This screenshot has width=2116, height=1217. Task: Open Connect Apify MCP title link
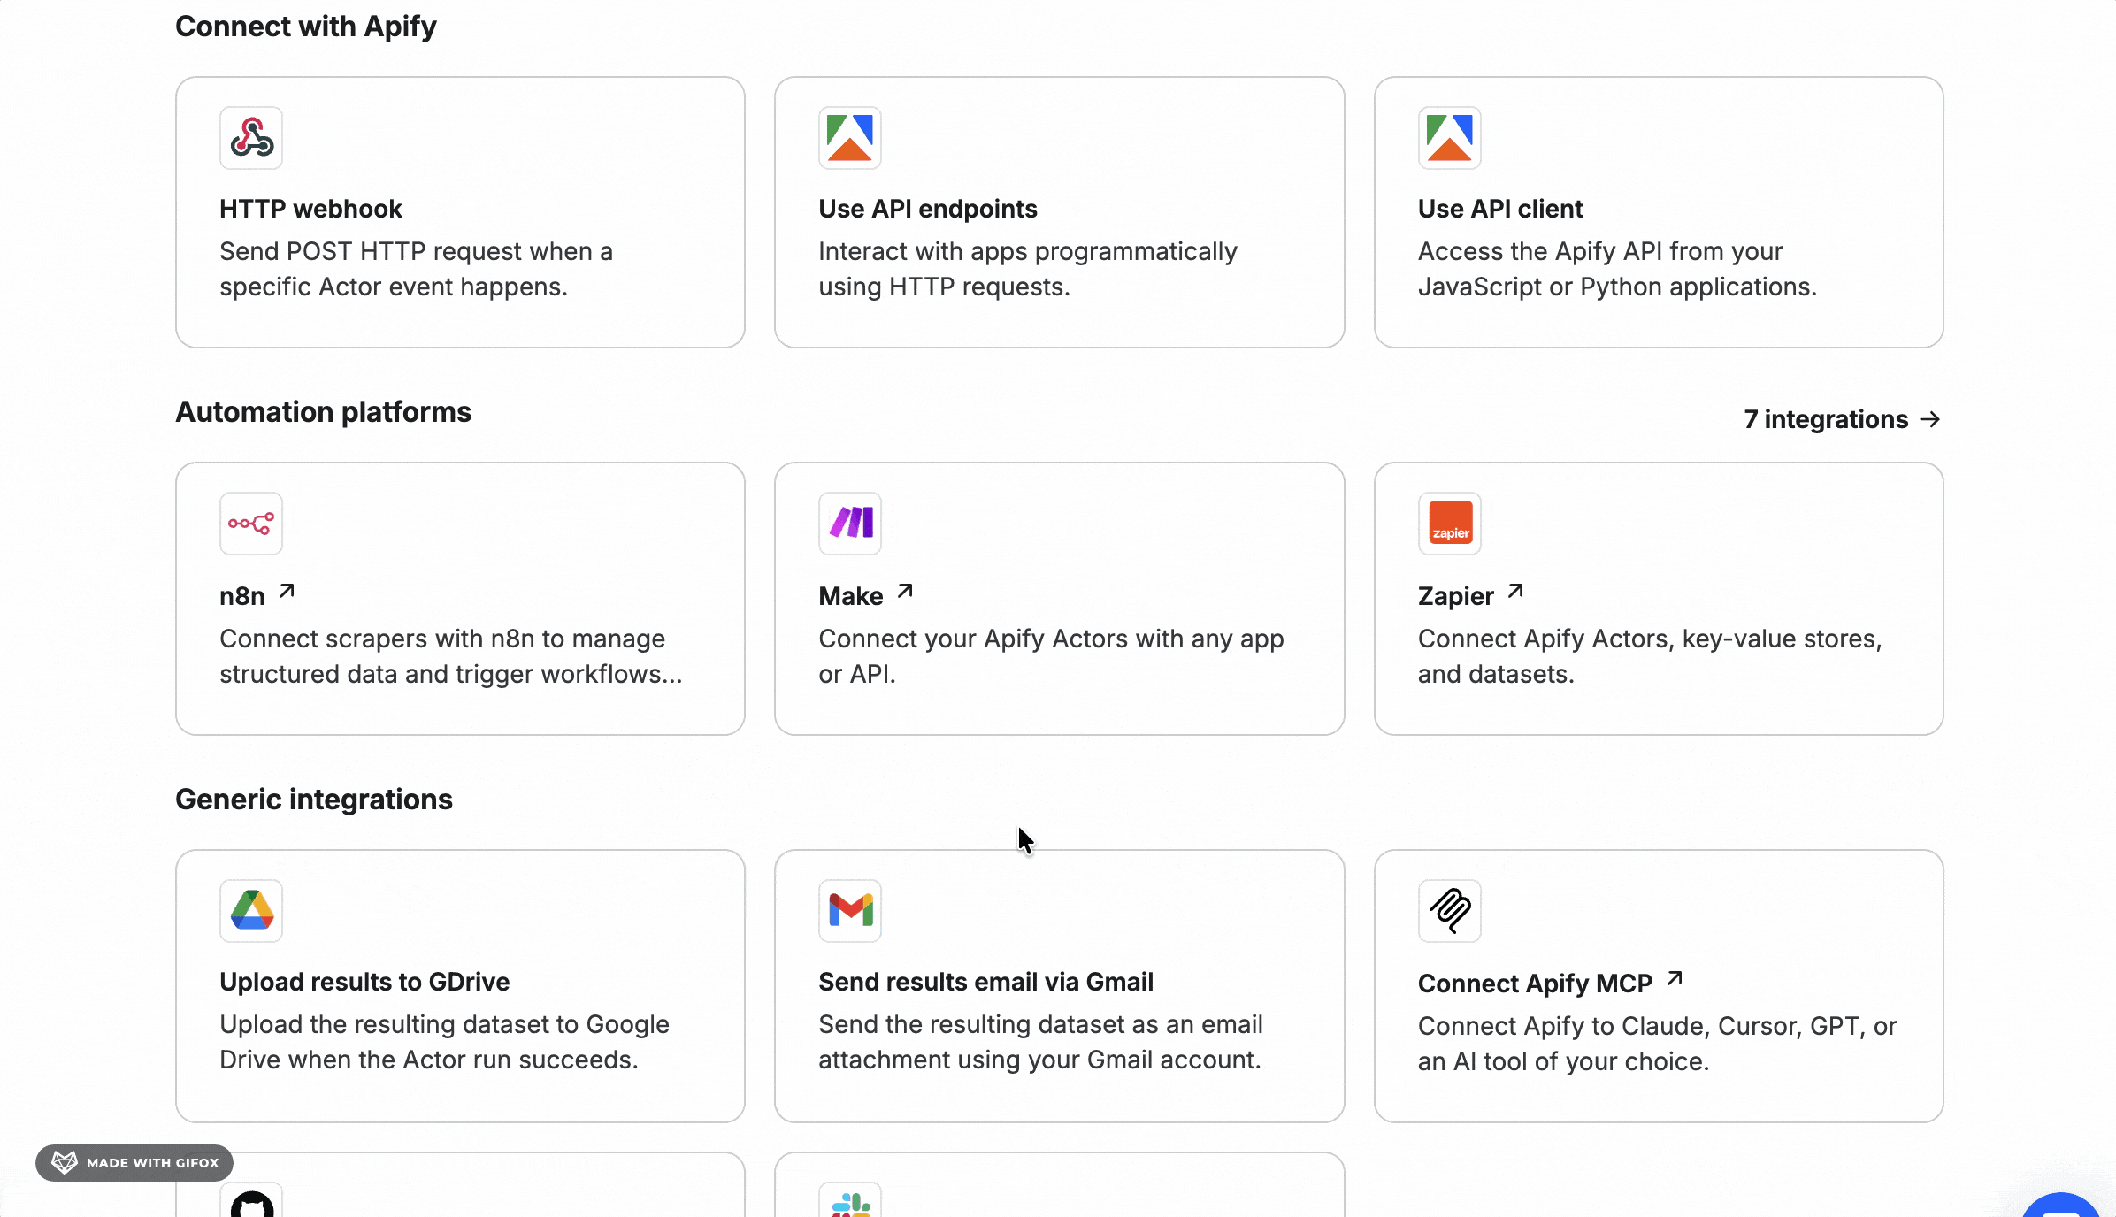point(1550,983)
